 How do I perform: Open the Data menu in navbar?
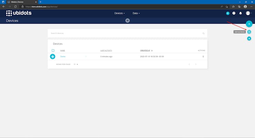click(x=136, y=13)
